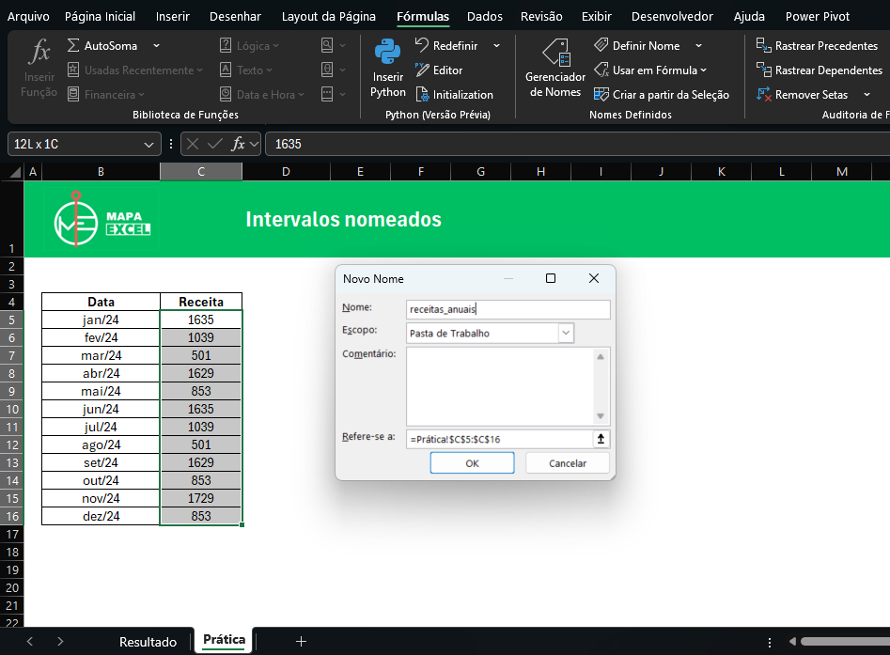Click Rastrear Dependentes
The height and width of the screenshot is (655, 890).
click(x=820, y=70)
